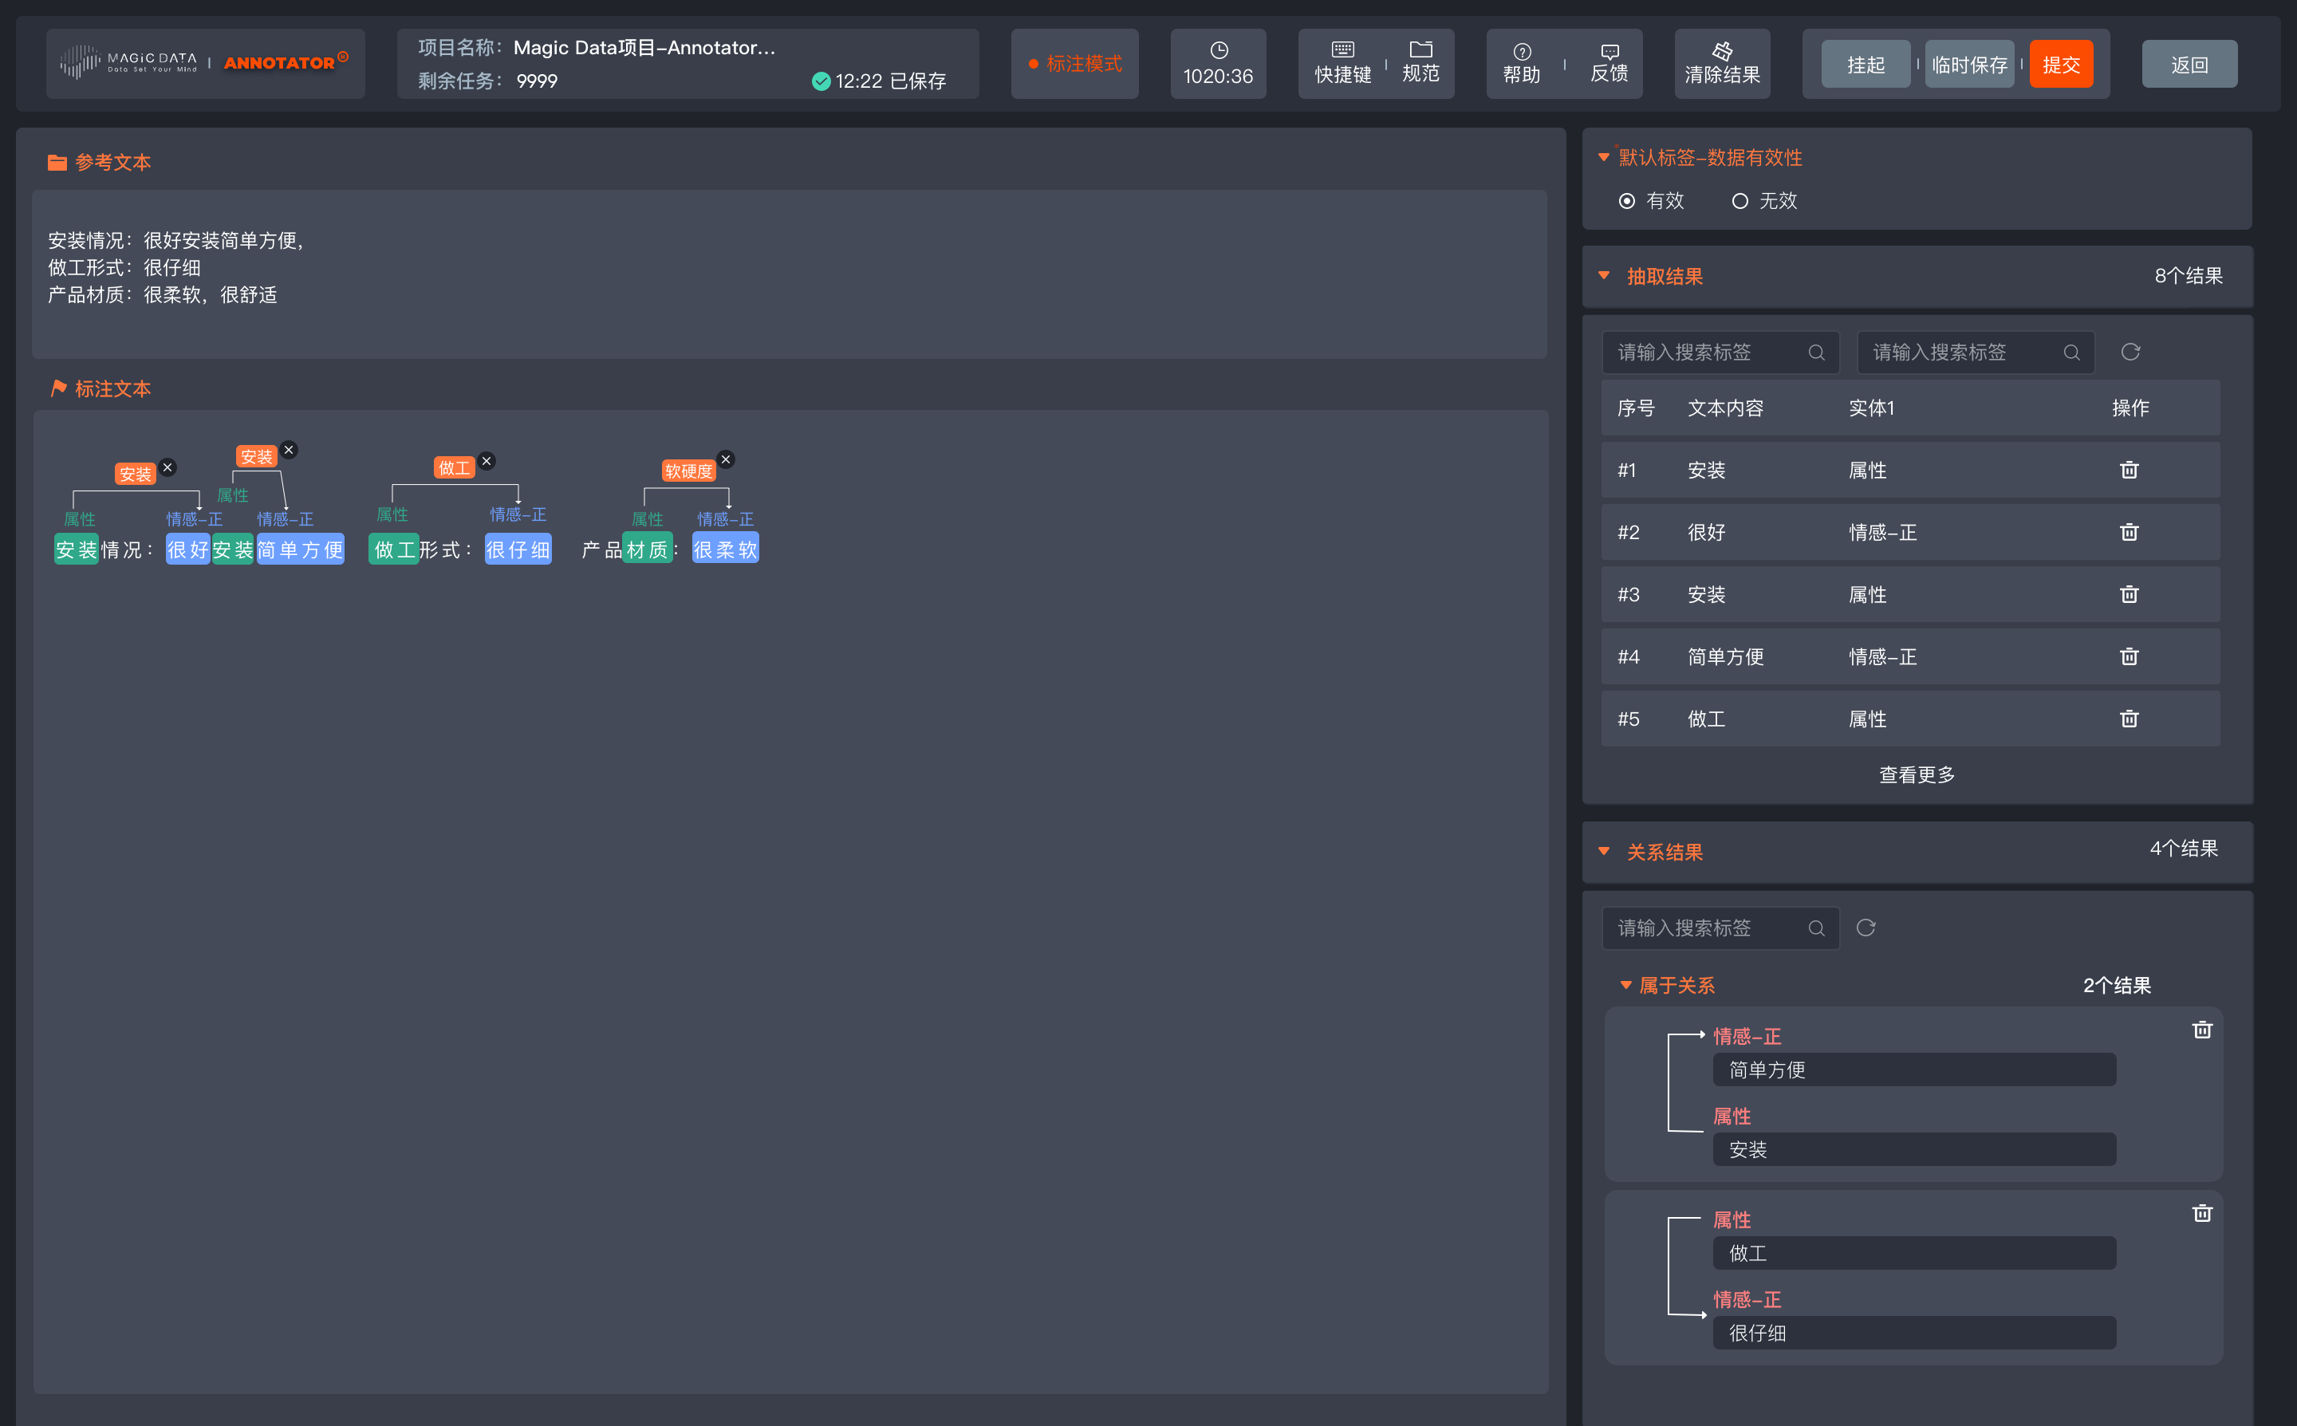Screen dimensions: 2297x1426
Task: Collapse the 默认标签-数据有效性 section
Action: click(1604, 157)
